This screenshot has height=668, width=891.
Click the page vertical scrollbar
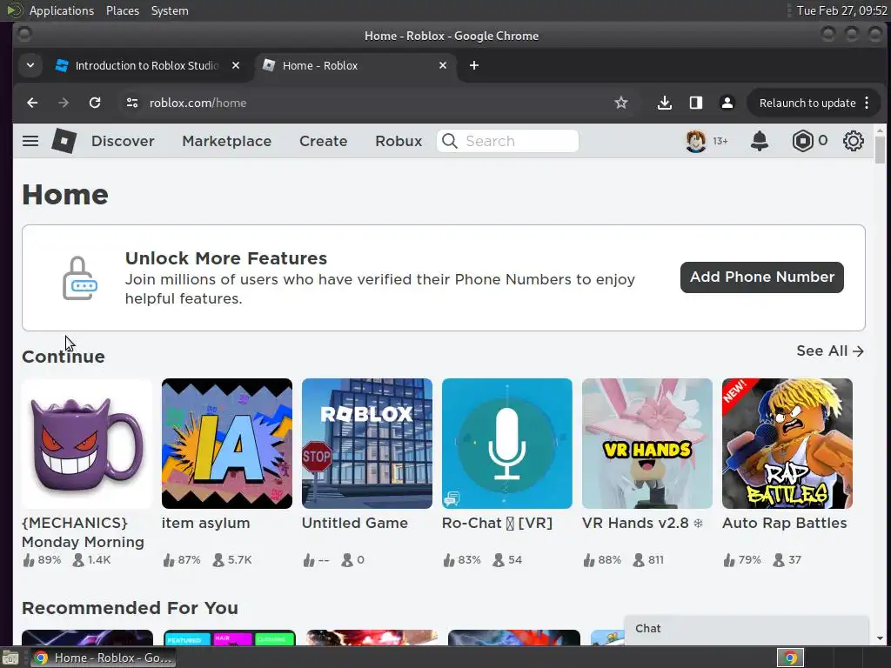tap(880, 148)
